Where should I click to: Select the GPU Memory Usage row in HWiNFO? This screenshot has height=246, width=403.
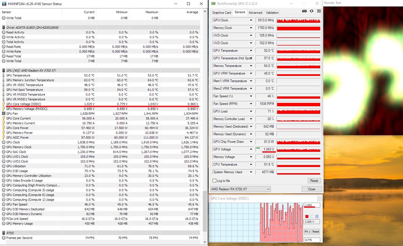coord(101,224)
